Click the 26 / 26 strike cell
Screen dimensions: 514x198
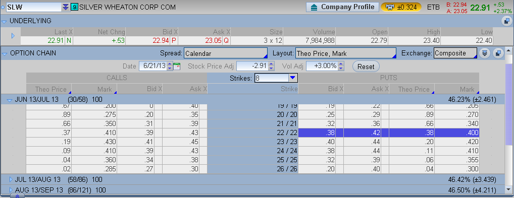pyautogui.click(x=253, y=169)
